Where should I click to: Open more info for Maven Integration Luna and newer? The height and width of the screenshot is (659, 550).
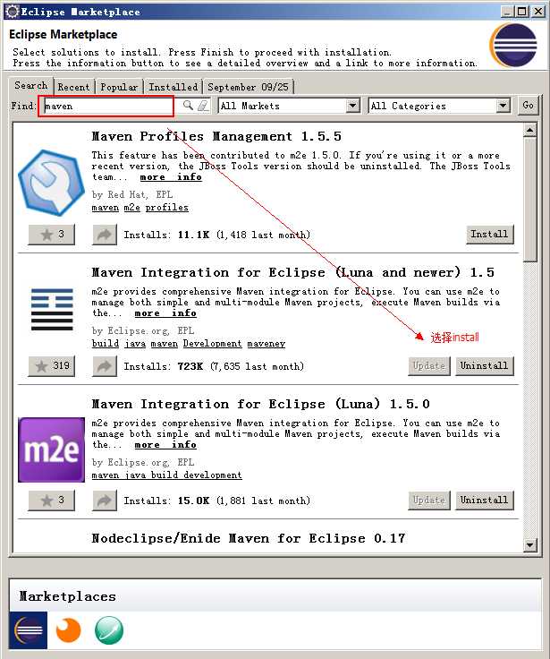(165, 313)
